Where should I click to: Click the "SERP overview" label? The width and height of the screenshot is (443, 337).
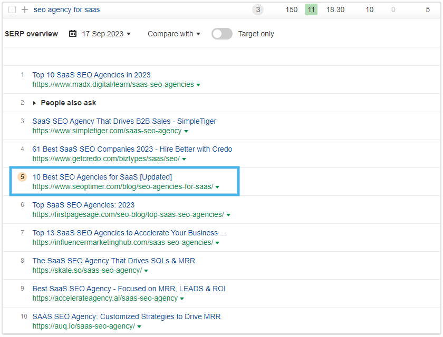click(x=31, y=34)
